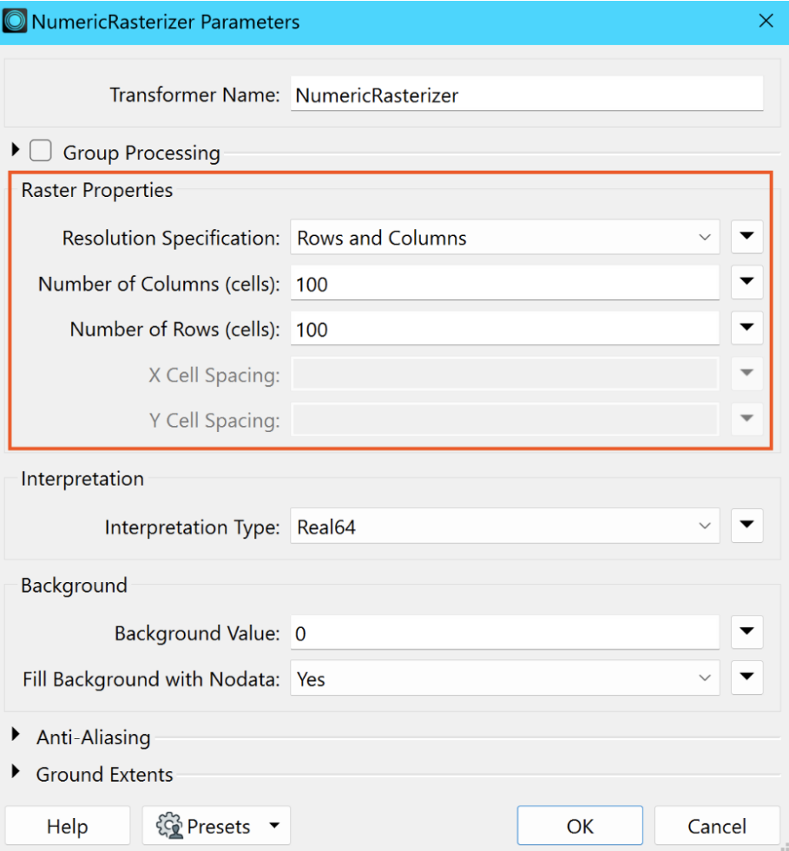The width and height of the screenshot is (789, 851).
Task: Open the arrow menu beside Interpretation Type
Action: tap(746, 526)
